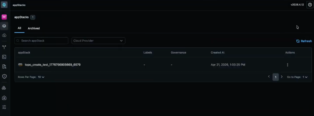
Task: Select the appStacks layers sidebar icon
Action: 4,26
